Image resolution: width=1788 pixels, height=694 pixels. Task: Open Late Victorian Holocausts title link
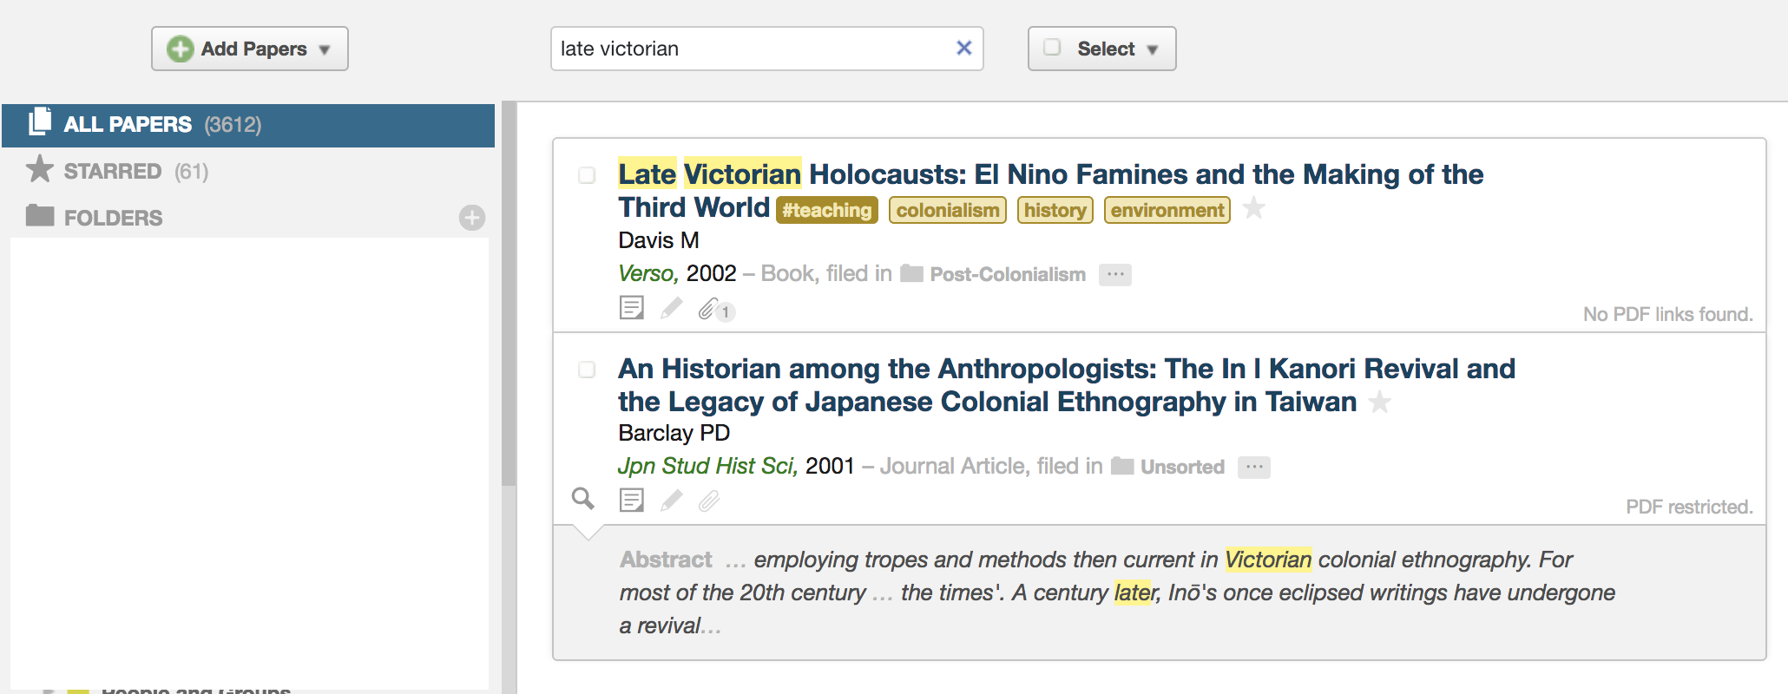(1050, 191)
